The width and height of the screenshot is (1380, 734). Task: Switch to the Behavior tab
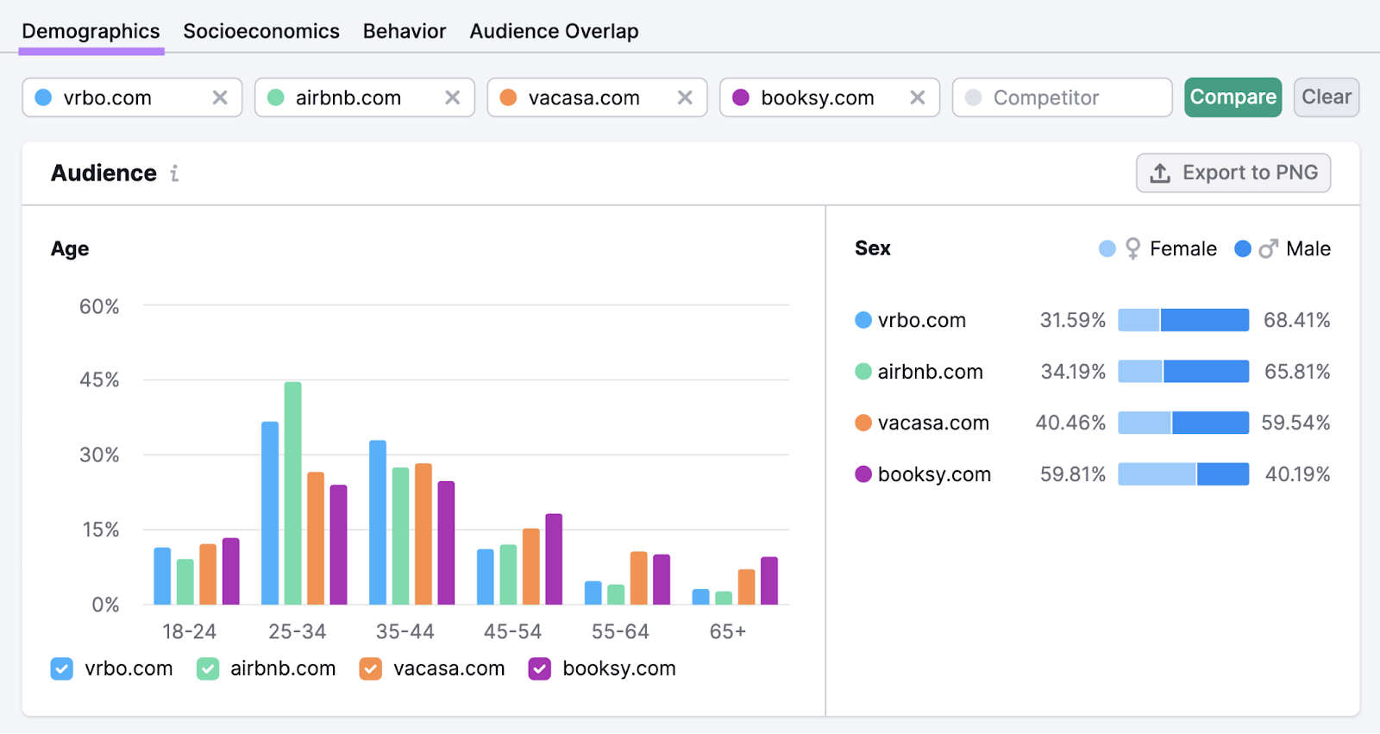point(405,31)
